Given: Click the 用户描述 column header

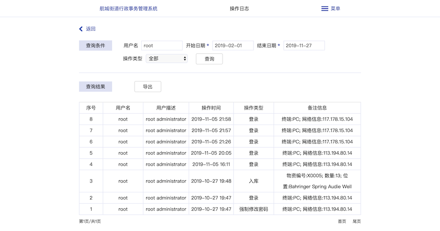Looking at the screenshot, I should (x=166, y=108).
